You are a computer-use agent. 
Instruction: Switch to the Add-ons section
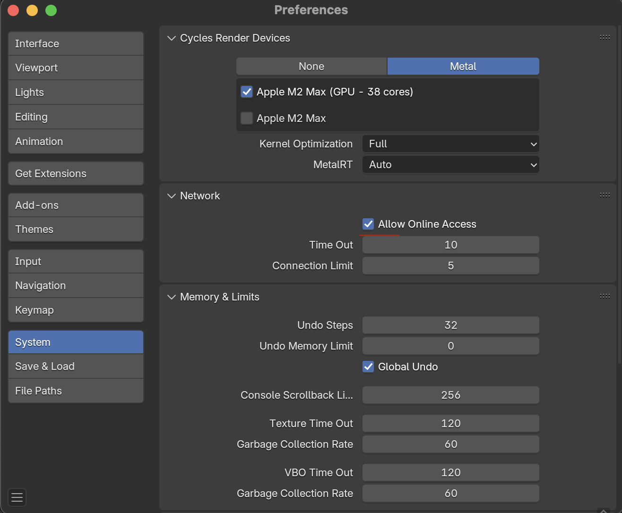click(x=76, y=205)
